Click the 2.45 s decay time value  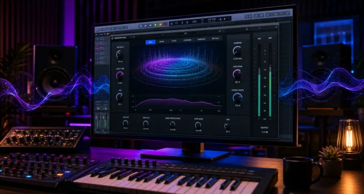pos(120,83)
